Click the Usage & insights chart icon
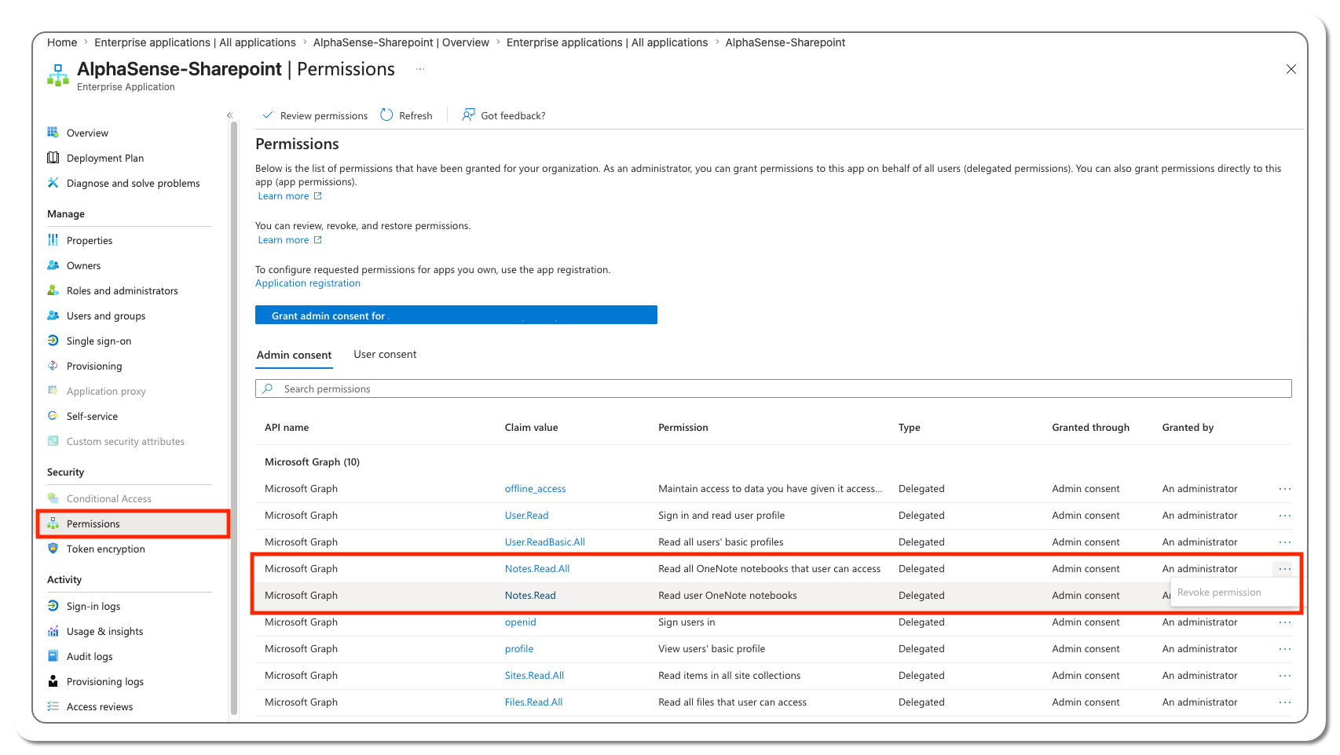Viewport: 1340px width, 755px height. [53, 631]
